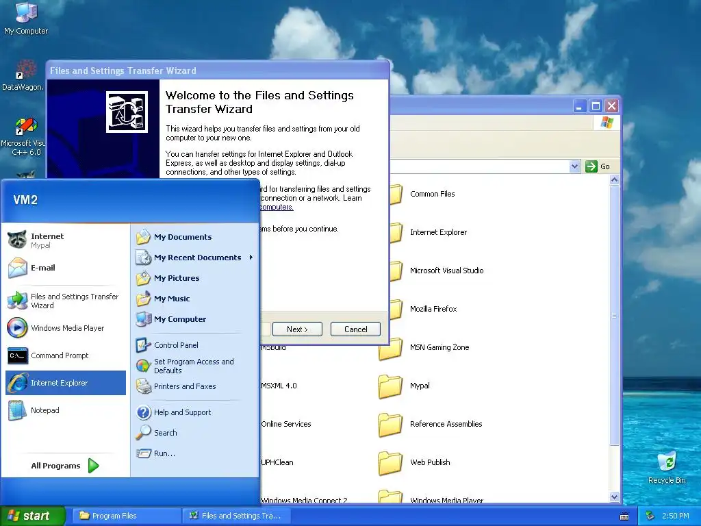Image resolution: width=701 pixels, height=526 pixels.
Task: Open My Music in Start menu
Action: click(x=195, y=299)
